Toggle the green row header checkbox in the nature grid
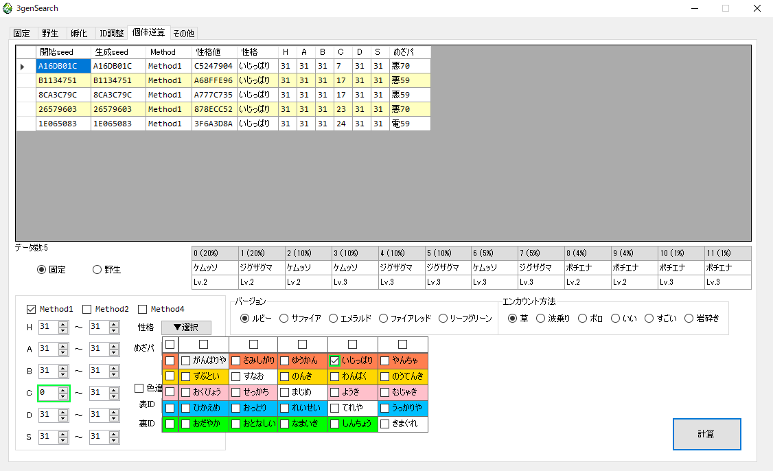Viewport: 773px width, 471px height. click(x=170, y=424)
